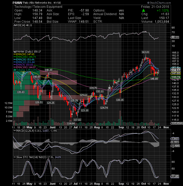
Task: Click the 123.10 price annotation
Action: [x=85, y=110]
